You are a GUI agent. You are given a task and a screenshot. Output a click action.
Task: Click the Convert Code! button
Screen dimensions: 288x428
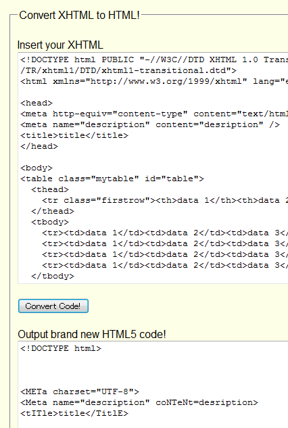[x=53, y=306]
